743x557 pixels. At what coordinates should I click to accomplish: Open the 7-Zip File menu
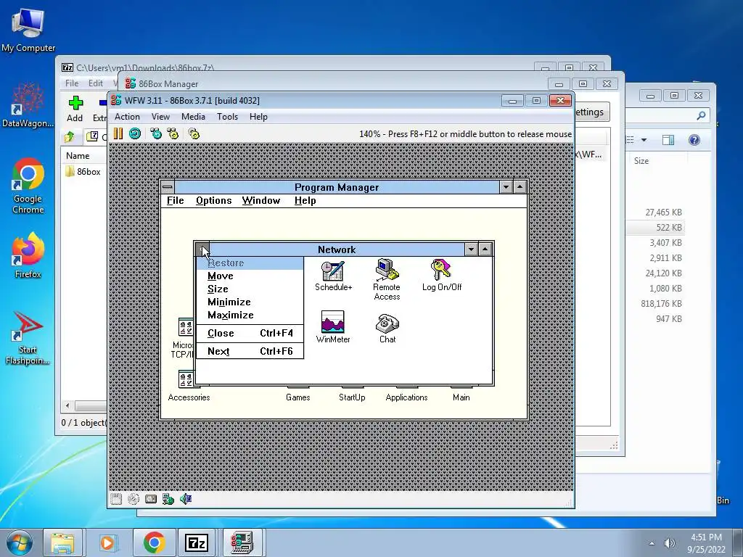pos(72,83)
